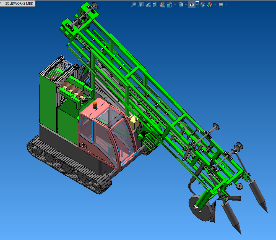Select the Zoom to Area tool

coord(141,5)
